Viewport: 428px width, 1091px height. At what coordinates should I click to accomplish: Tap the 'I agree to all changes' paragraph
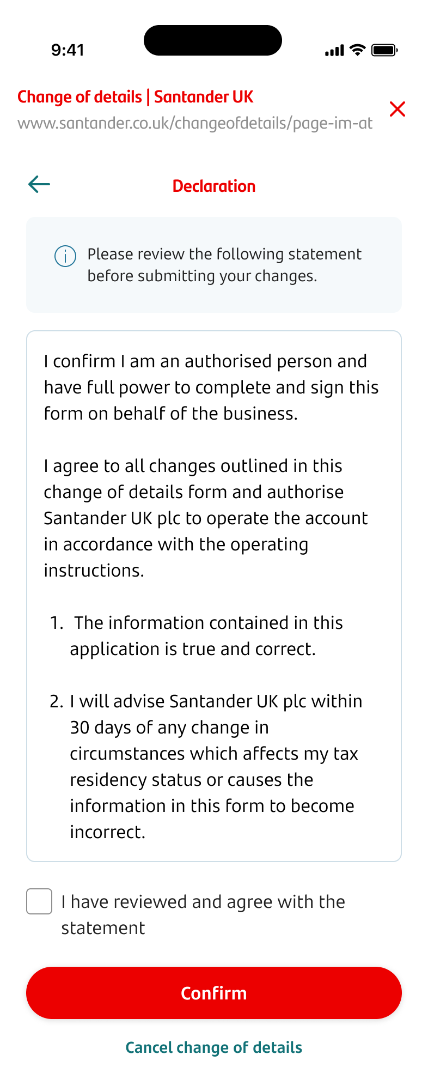[x=206, y=518]
